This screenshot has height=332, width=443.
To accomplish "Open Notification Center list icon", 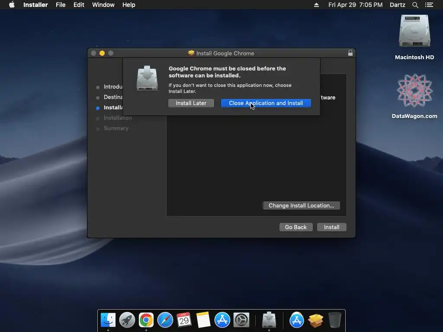I will tap(429, 5).
